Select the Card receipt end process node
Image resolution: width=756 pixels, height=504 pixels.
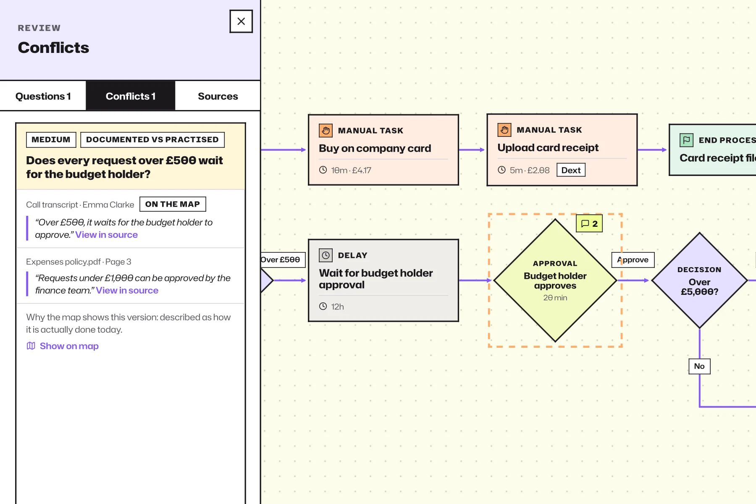(713, 150)
